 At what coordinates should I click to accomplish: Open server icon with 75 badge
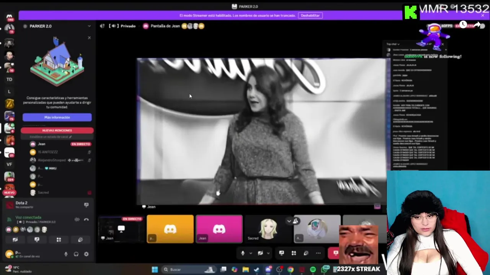[x=9, y=116]
